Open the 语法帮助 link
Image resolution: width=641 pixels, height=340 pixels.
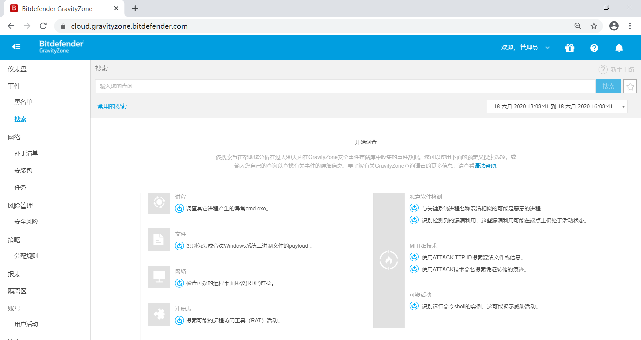coord(485,166)
